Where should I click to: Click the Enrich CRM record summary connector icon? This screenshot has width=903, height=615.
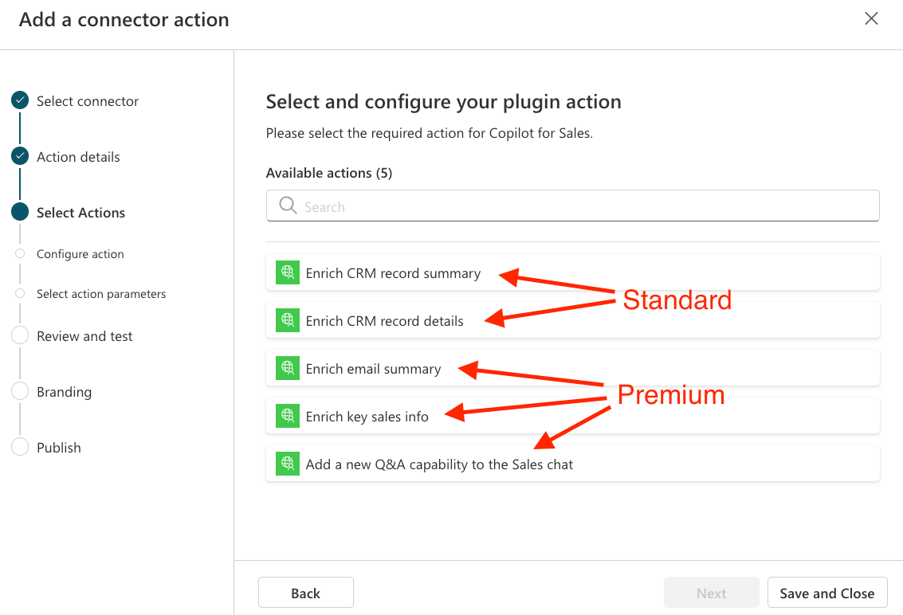click(288, 272)
